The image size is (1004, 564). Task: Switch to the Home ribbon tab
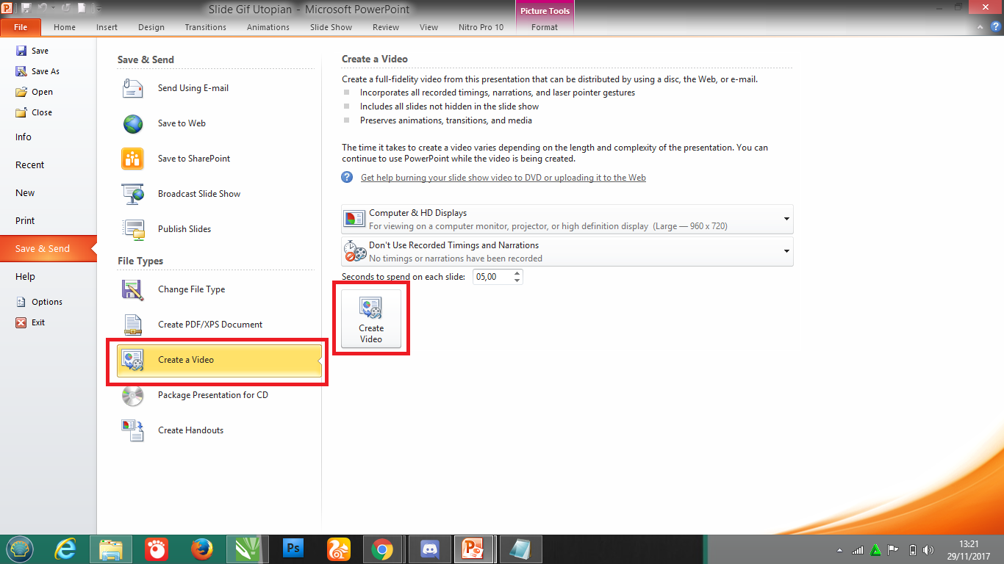coord(65,27)
